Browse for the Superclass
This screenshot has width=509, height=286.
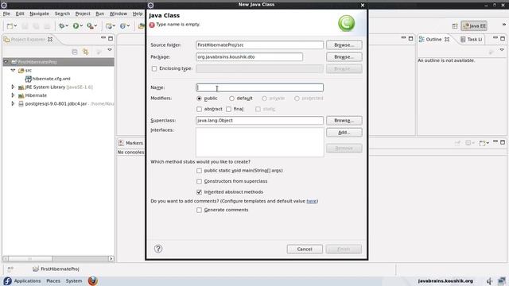point(344,121)
